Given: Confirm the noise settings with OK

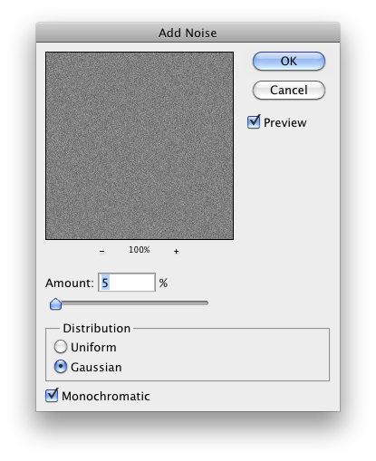Looking at the screenshot, I should click(289, 62).
